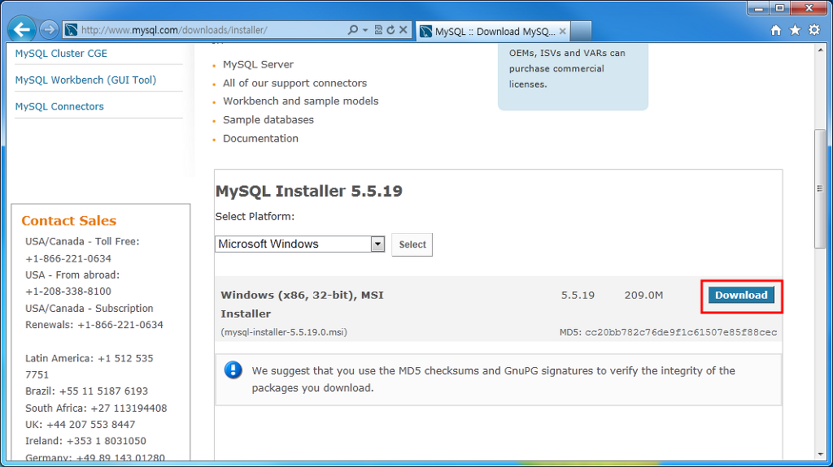Click 'Windows (x86, 32-bit), MSI Installer' text
Viewport: 833px width, 467px height.
pyautogui.click(x=302, y=304)
